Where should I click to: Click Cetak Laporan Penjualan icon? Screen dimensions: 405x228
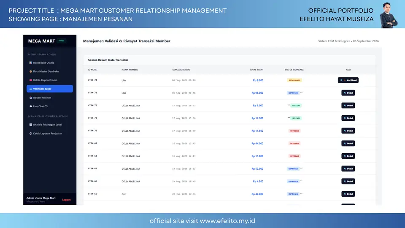(30, 134)
